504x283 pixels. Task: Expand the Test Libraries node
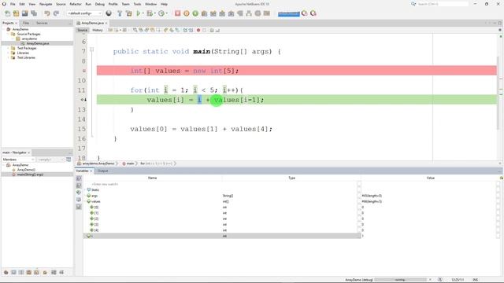click(8, 57)
